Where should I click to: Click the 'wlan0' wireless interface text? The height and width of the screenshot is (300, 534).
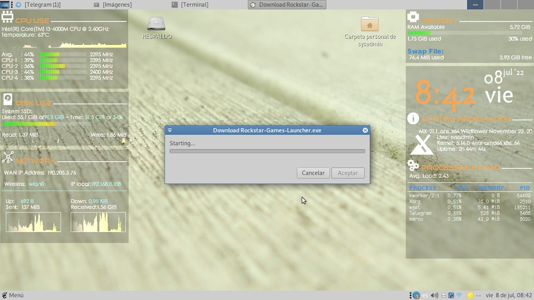tap(36, 184)
